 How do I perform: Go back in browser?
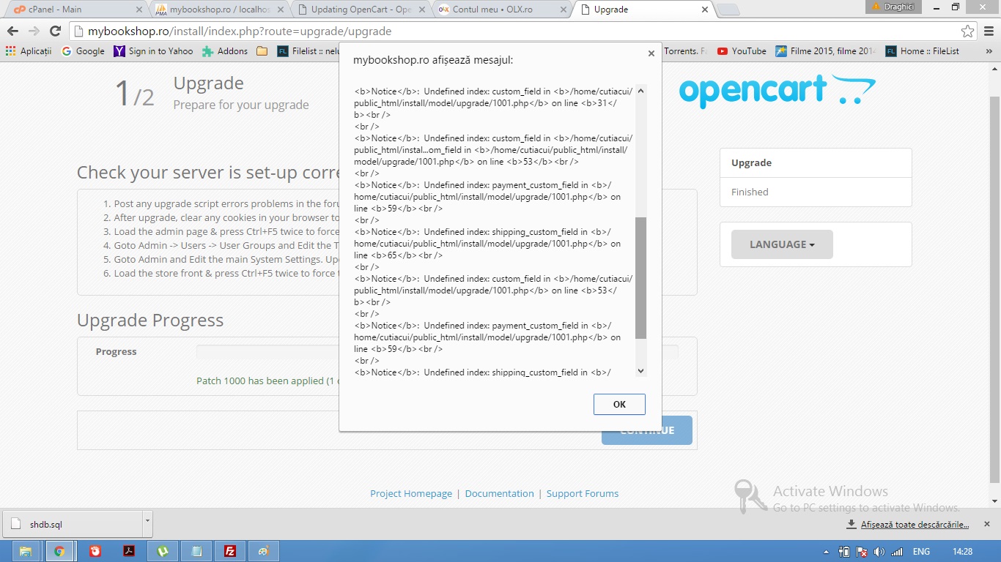[x=12, y=31]
